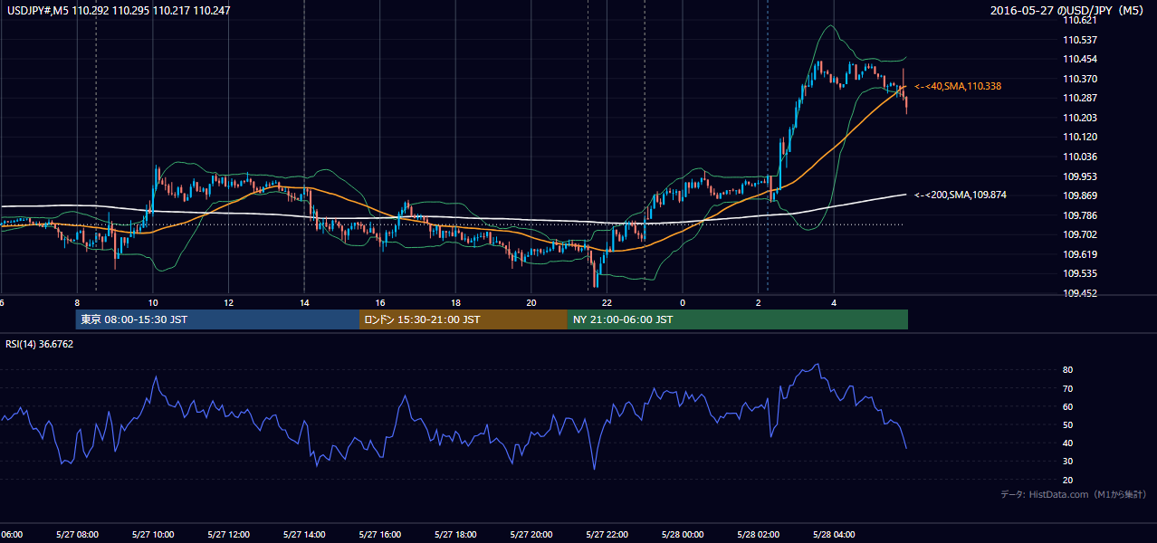Click bottom time label 5/27 14:00

point(303,534)
